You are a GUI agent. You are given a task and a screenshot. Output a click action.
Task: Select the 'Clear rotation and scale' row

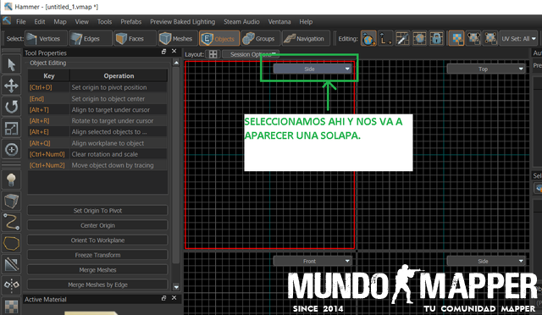coord(97,154)
